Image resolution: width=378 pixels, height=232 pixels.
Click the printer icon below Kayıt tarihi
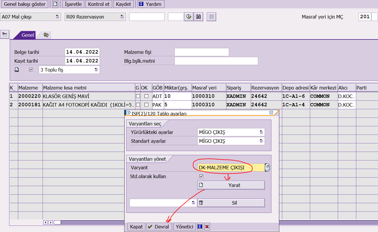click(17, 70)
